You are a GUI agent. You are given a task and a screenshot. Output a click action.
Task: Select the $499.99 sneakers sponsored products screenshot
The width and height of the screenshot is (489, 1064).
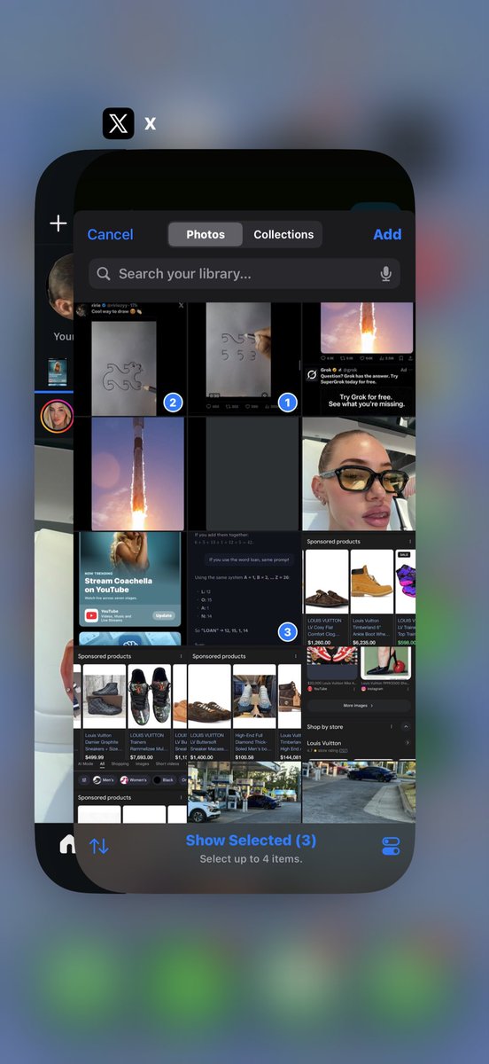[129, 702]
